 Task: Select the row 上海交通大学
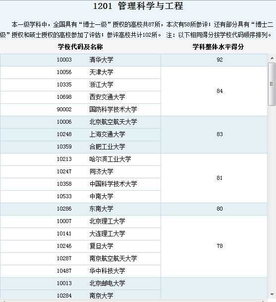coord(80,135)
